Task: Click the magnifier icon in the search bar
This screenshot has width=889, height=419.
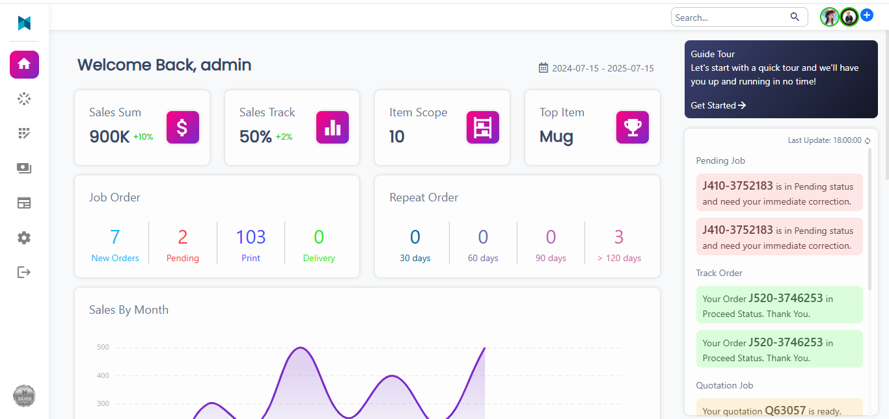Action: coord(795,17)
